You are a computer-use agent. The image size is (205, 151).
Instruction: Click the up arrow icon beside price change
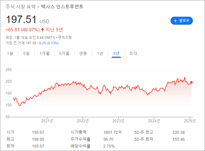pyautogui.click(x=42, y=30)
